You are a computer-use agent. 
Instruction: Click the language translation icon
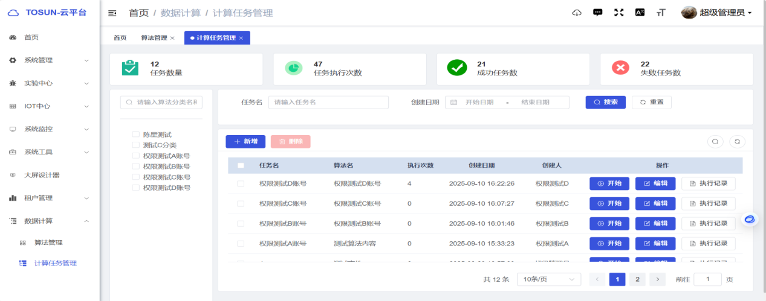click(x=640, y=13)
